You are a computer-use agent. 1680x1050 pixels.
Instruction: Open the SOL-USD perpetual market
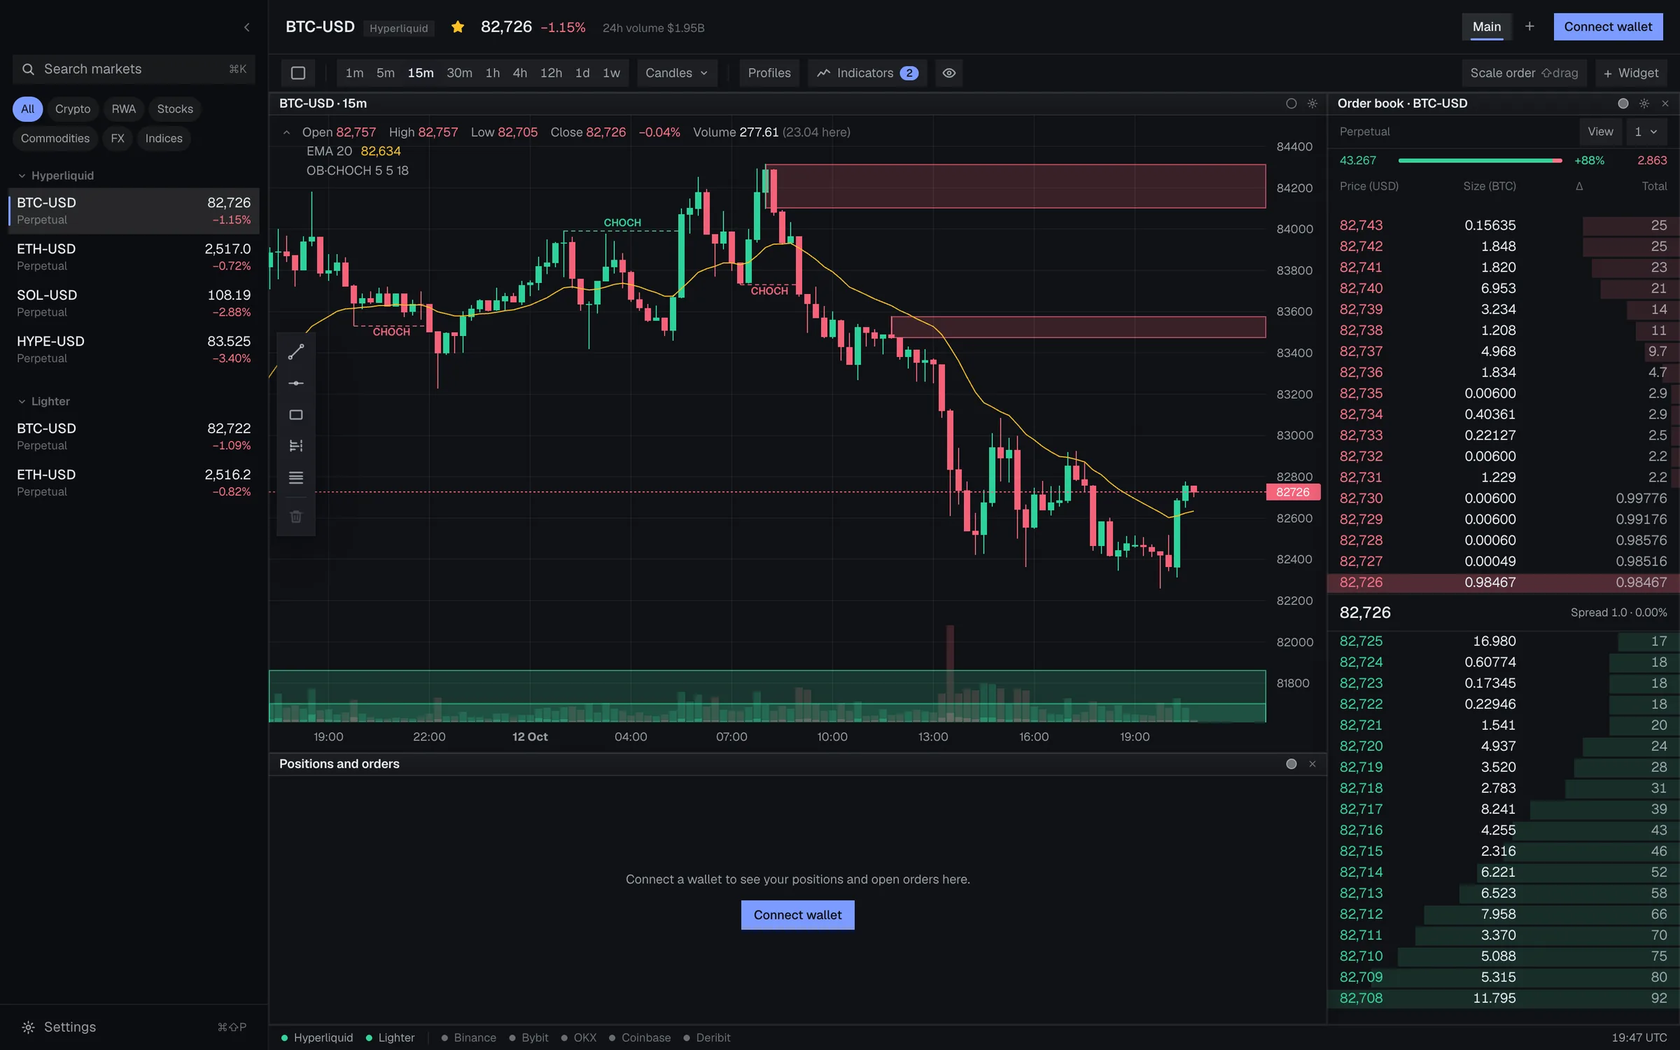point(134,303)
